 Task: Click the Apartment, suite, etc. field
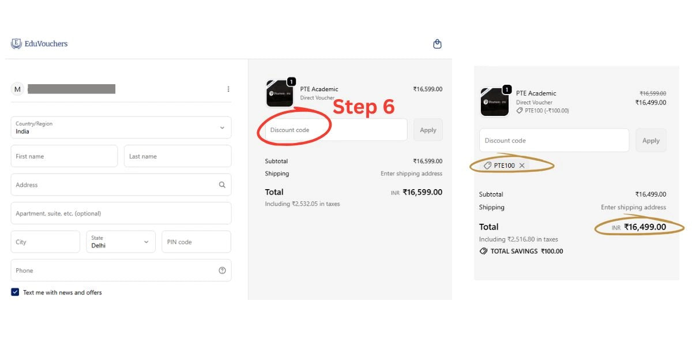click(x=121, y=213)
